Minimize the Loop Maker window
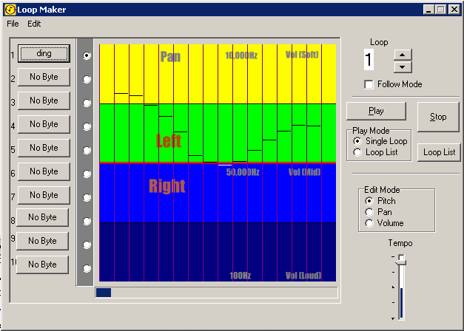The height and width of the screenshot is (331, 464). (428, 10)
